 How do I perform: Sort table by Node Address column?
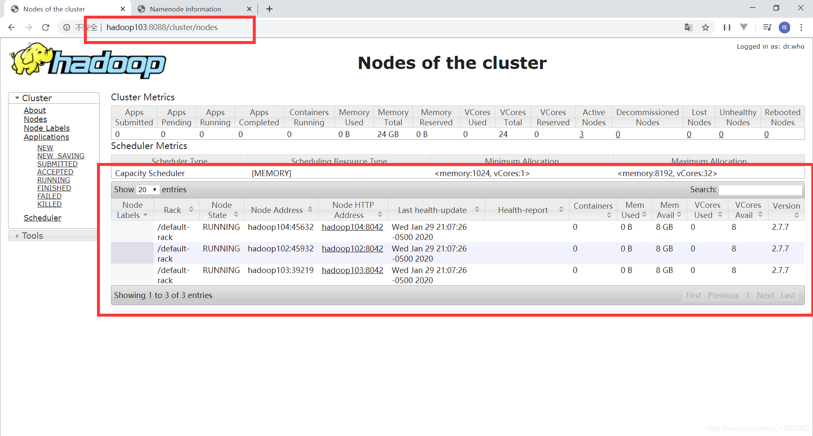(281, 210)
